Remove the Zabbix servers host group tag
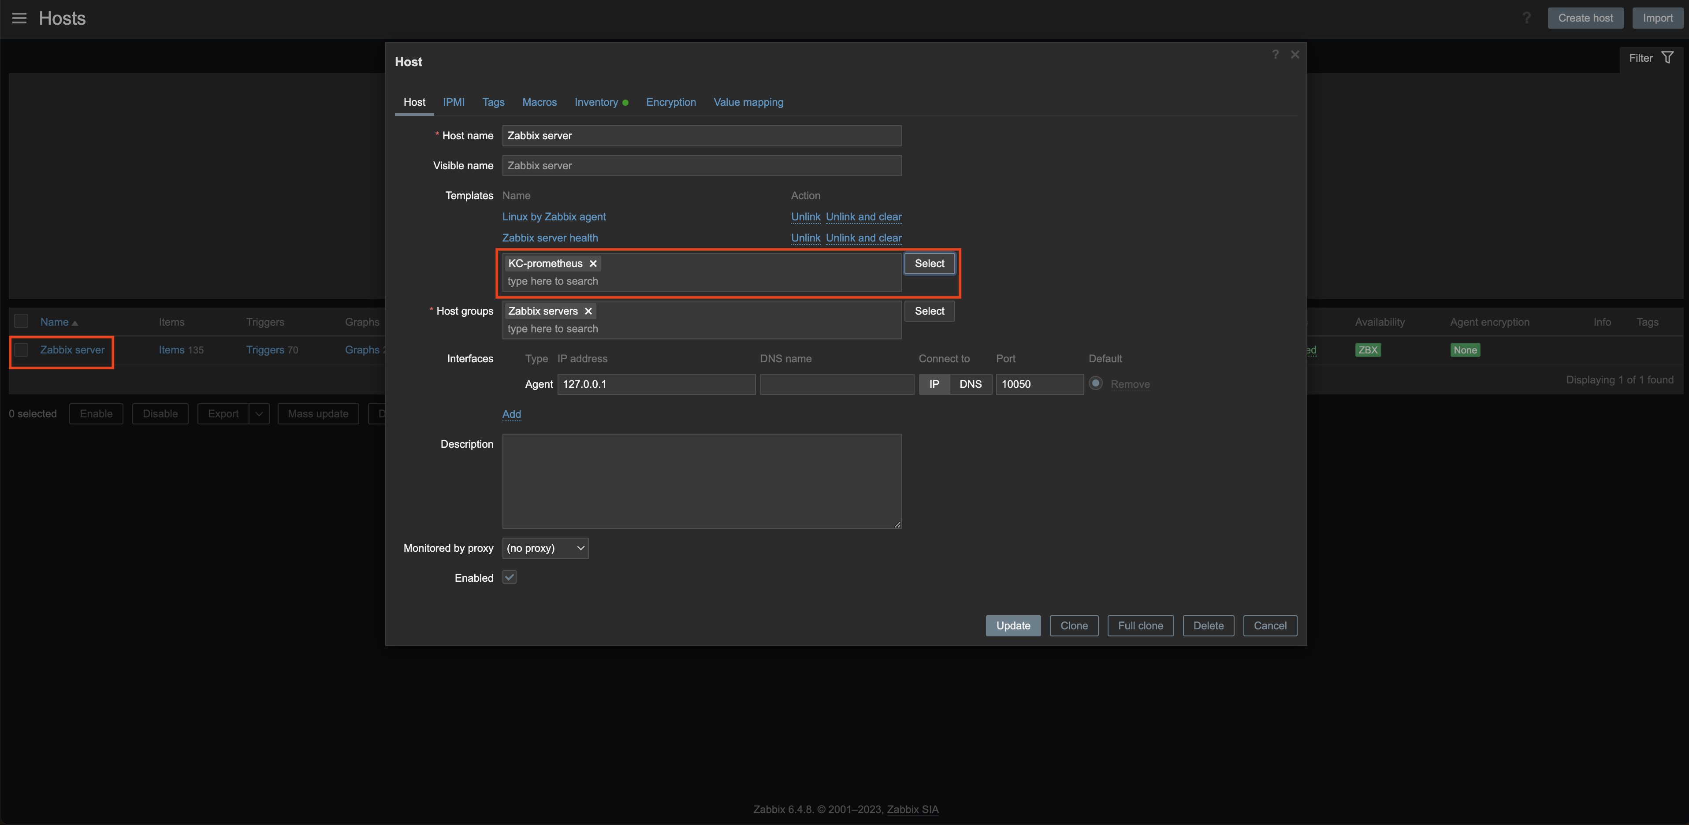Viewport: 1689px width, 825px height. (x=588, y=312)
